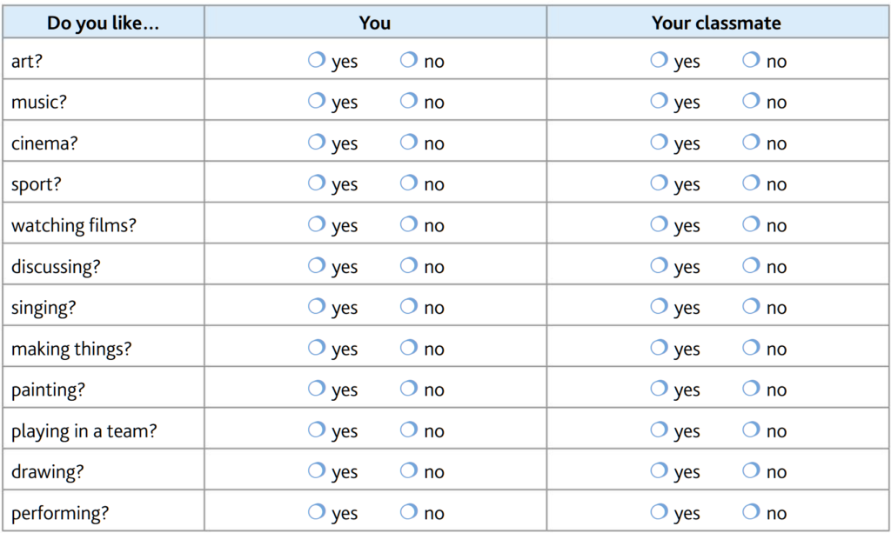
Task: Choose 'no' for playing in a team under You
Action: click(409, 430)
